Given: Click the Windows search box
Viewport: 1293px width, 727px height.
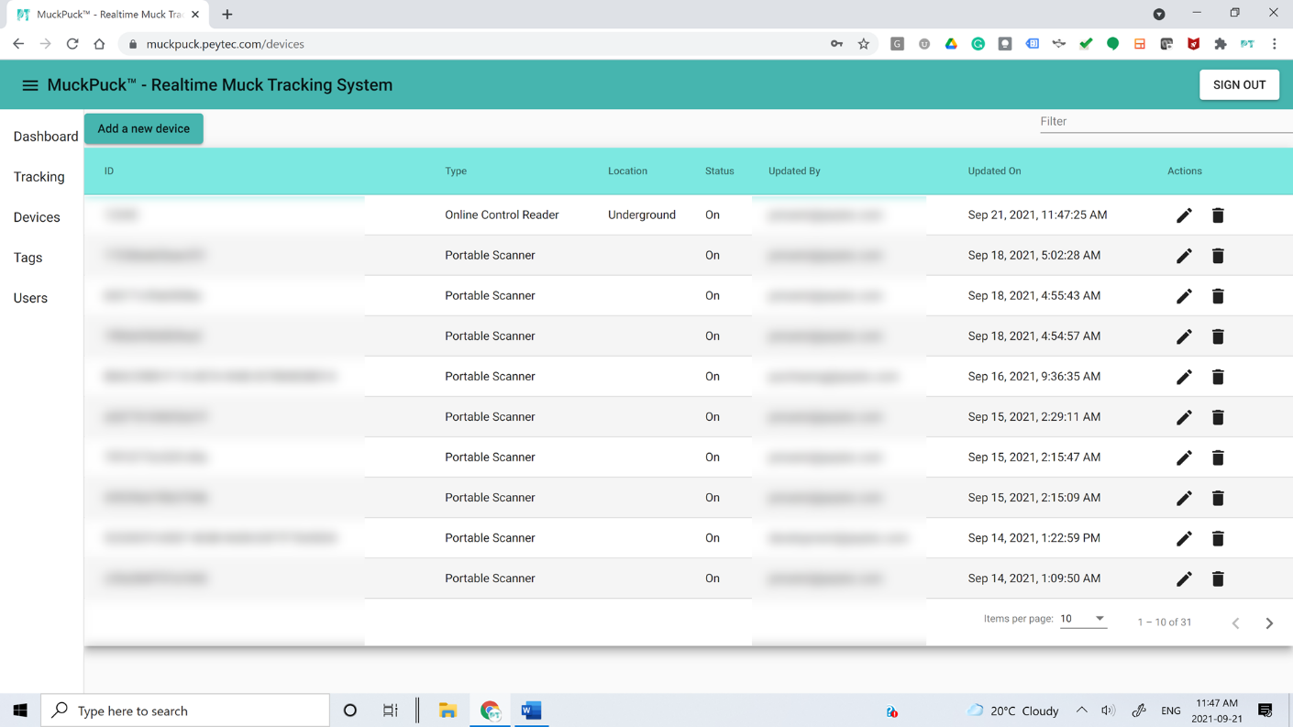Looking at the screenshot, I should [x=185, y=710].
